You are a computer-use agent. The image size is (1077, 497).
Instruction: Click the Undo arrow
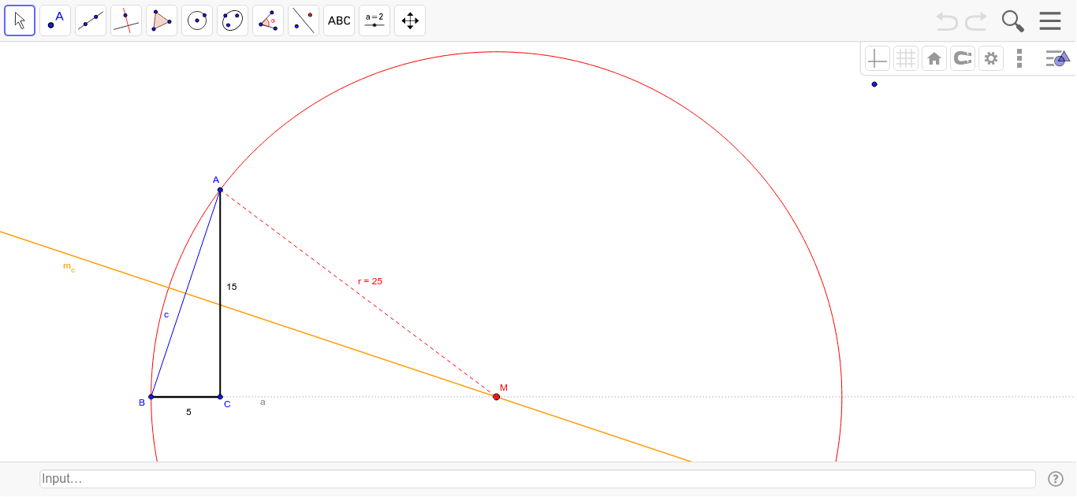[x=947, y=21]
